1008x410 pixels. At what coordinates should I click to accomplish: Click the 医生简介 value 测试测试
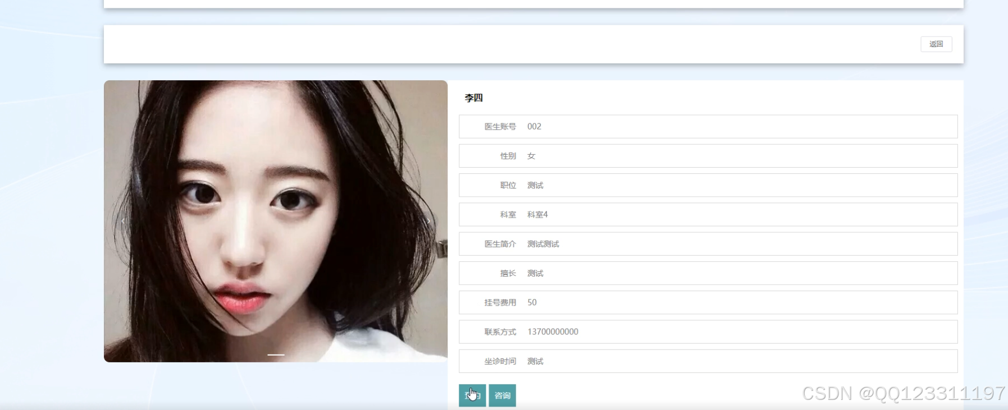[x=543, y=244]
